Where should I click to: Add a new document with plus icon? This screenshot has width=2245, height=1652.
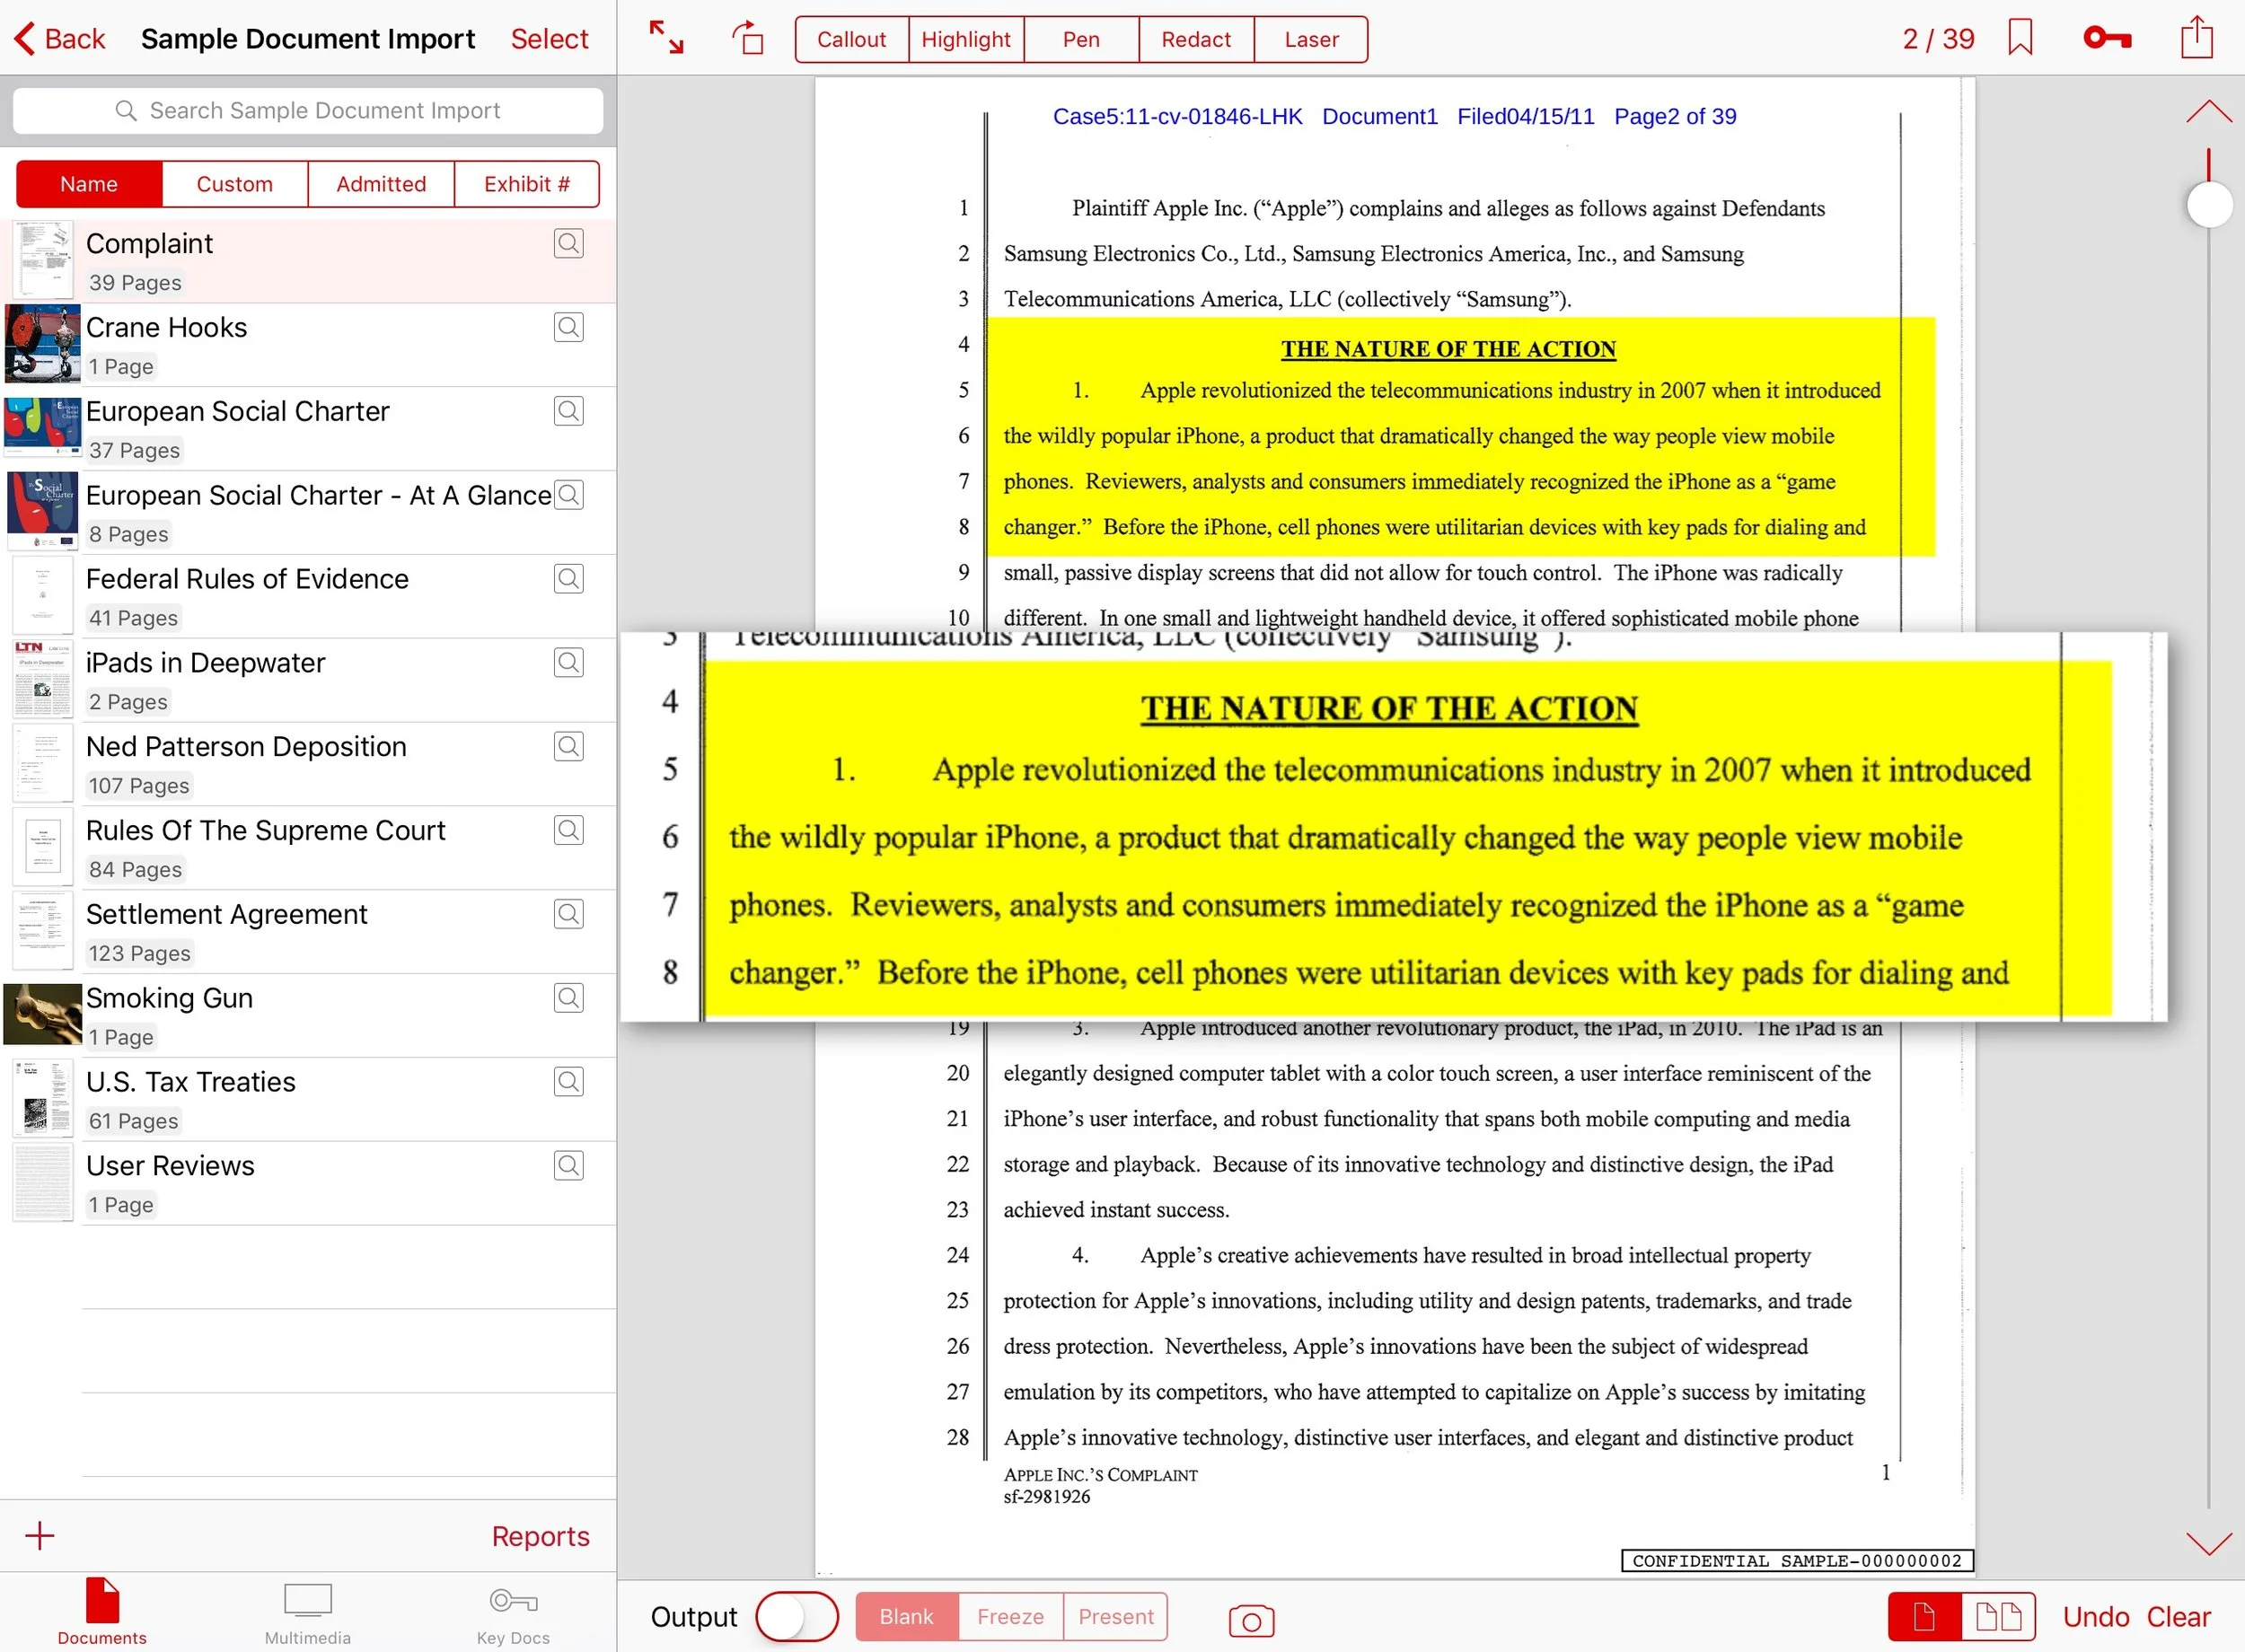click(40, 1536)
